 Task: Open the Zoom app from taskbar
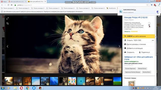pyautogui.click(x=34, y=88)
